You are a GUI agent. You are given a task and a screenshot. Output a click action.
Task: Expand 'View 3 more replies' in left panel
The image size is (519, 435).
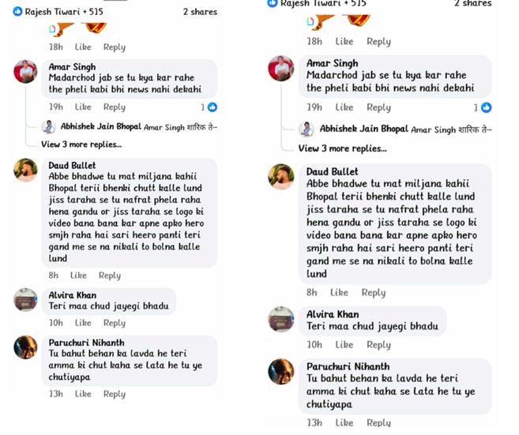click(81, 144)
